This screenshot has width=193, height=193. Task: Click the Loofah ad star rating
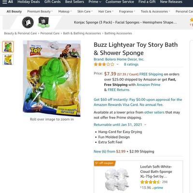tap(150, 182)
